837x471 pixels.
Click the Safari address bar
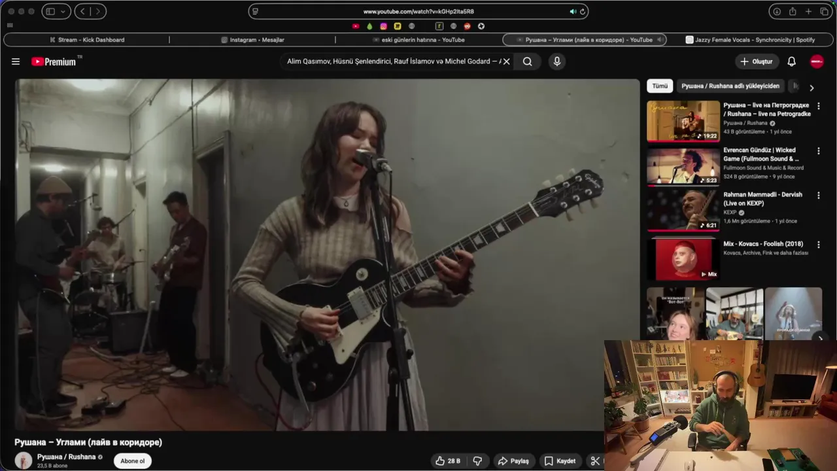(418, 11)
